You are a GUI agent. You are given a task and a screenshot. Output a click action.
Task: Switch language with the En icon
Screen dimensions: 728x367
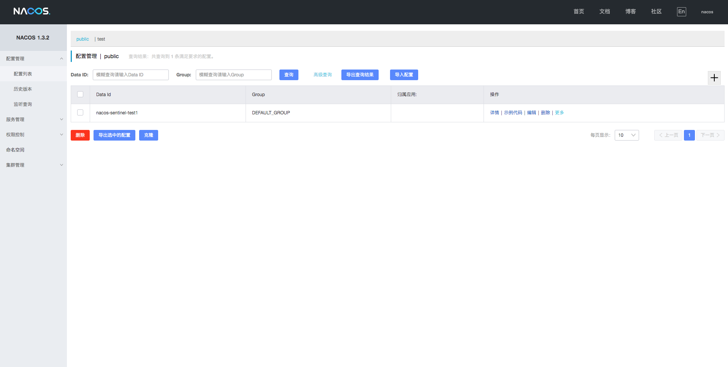[x=681, y=11]
